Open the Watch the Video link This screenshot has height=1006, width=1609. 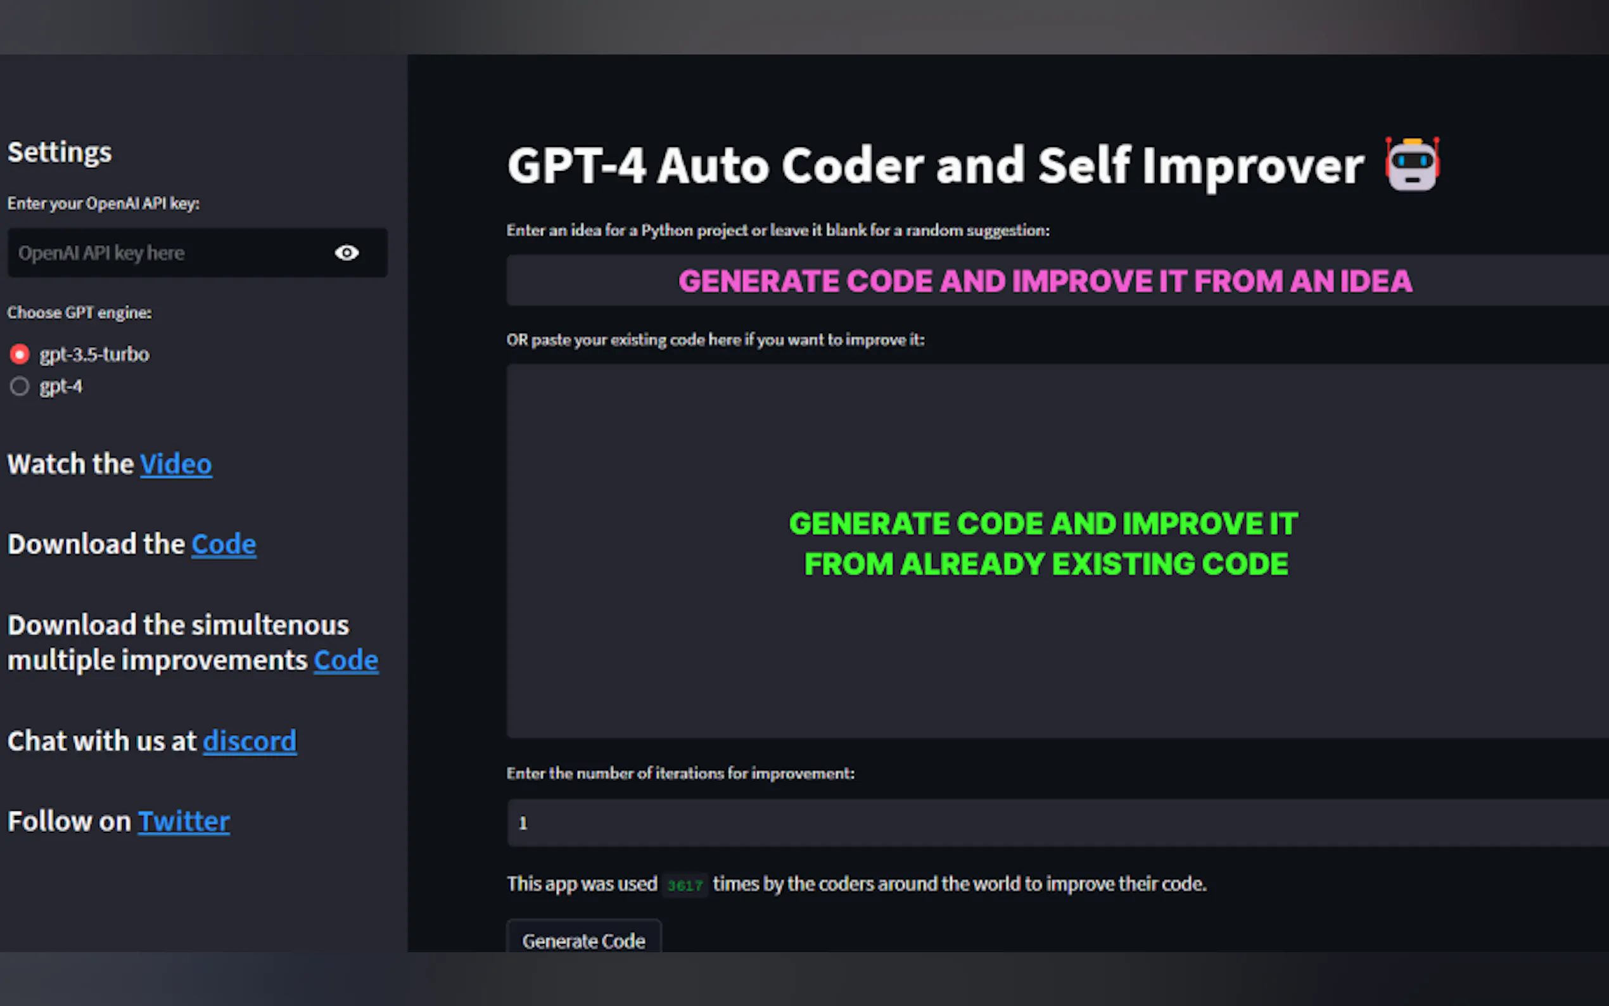175,464
